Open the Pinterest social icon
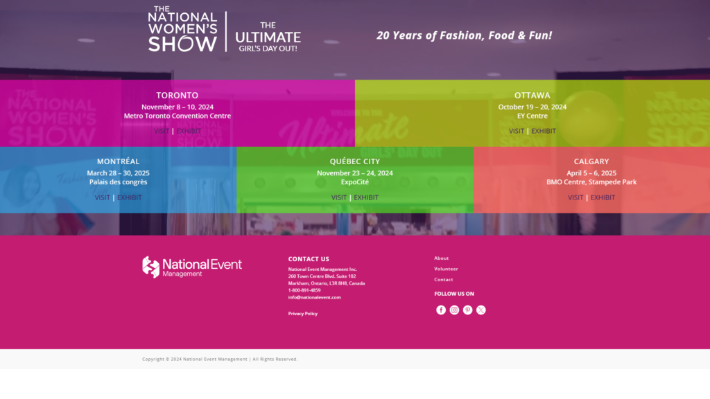Viewport: 710px width, 399px height. pos(468,310)
